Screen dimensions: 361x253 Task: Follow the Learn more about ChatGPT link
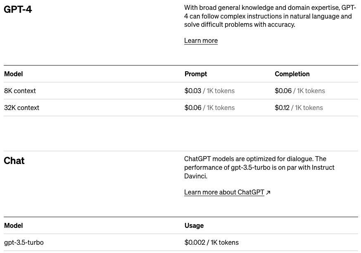224,192
